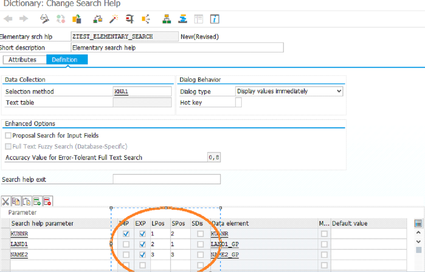Open the KUNNR data element link
The image size is (425, 272).
click(220, 234)
